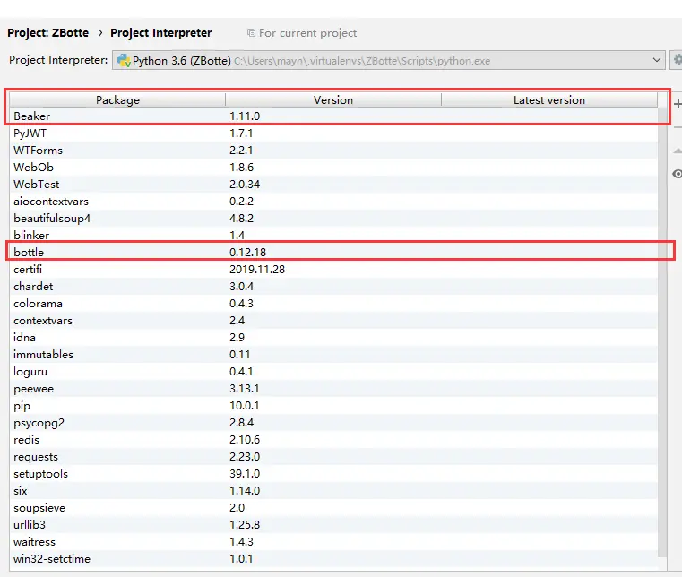Select the blinker package row
Image resolution: width=682 pixels, height=577 pixels.
pyautogui.click(x=333, y=236)
